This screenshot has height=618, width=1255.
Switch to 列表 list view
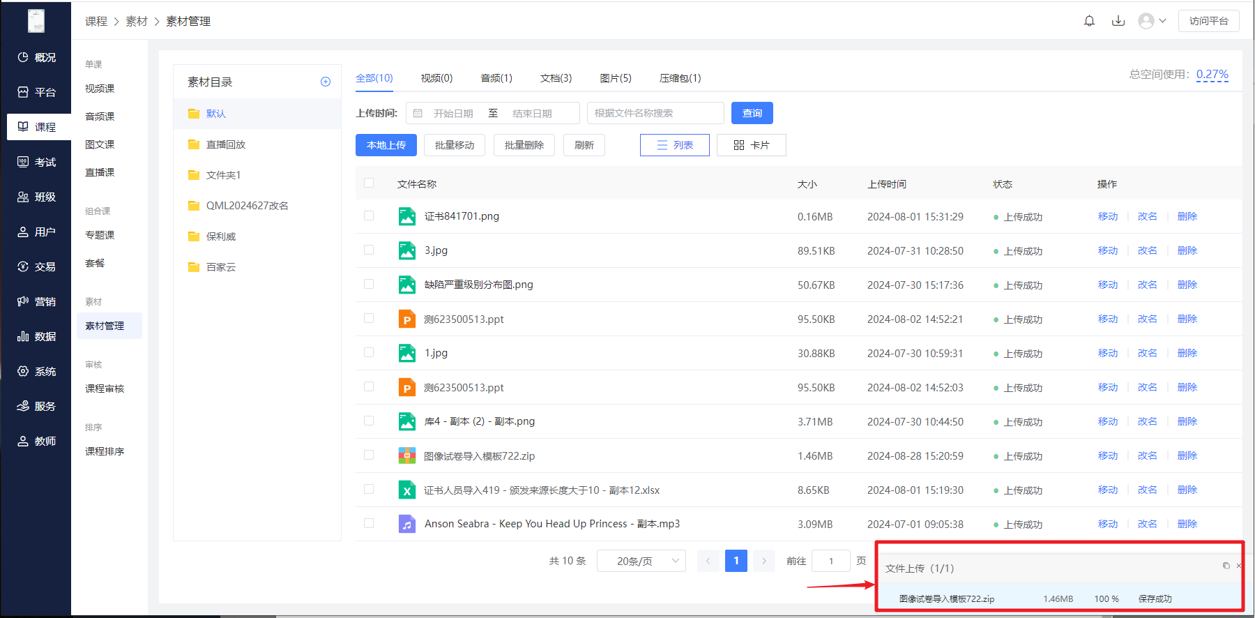tap(675, 145)
